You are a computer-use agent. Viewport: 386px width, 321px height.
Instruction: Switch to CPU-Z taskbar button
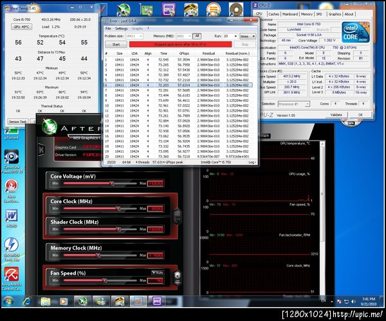157,301
